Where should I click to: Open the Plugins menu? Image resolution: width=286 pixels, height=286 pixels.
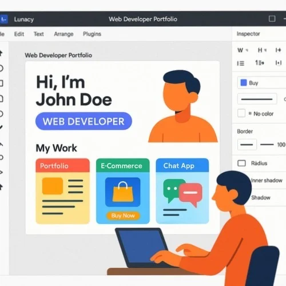click(92, 34)
